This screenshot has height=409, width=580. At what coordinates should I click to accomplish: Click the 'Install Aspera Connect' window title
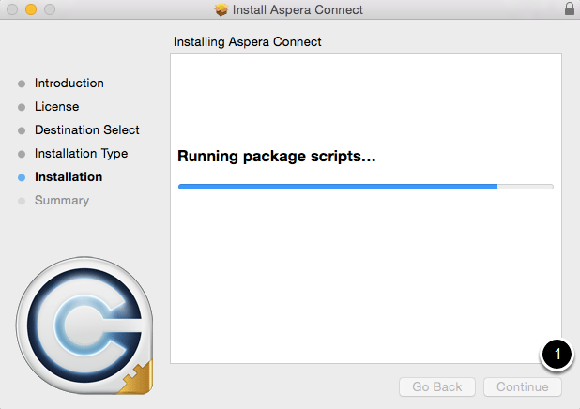[298, 9]
